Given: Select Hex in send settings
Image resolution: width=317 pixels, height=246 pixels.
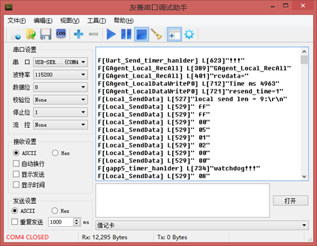Looking at the screenshot, I should coord(61,211).
